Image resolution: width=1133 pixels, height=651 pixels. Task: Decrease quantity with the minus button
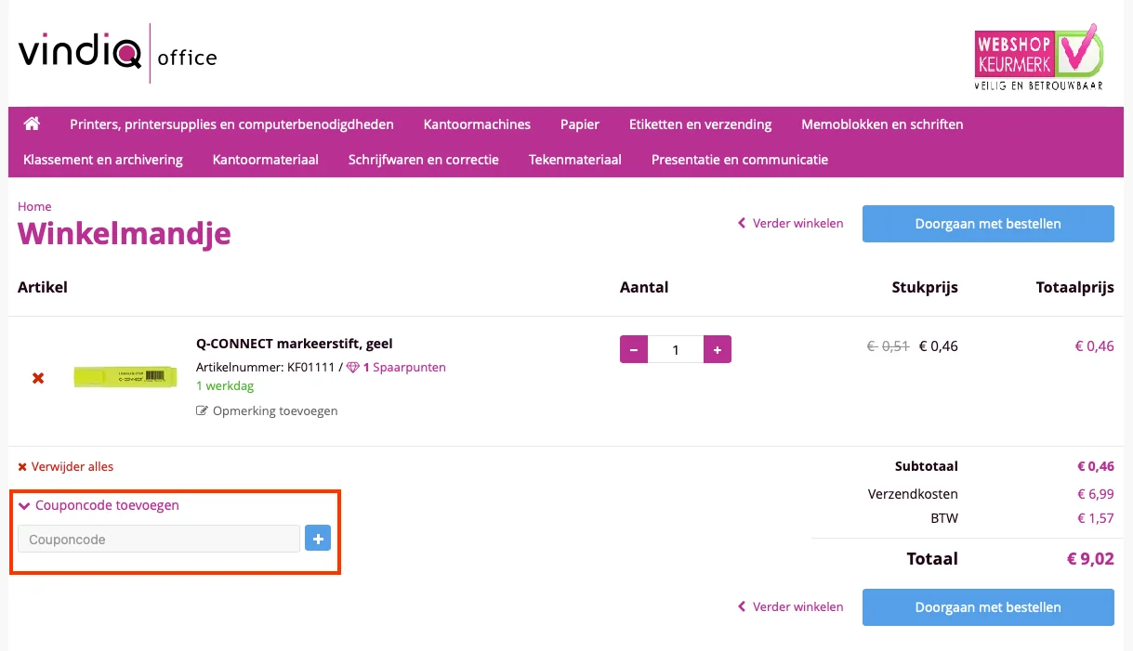(x=634, y=349)
